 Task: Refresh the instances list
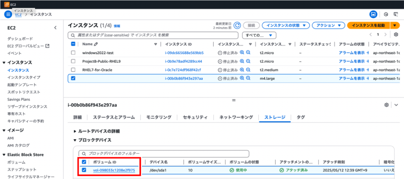pyautogui.click(x=237, y=26)
